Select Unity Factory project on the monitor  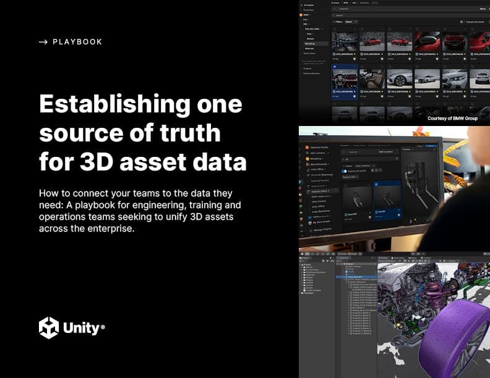(319, 201)
